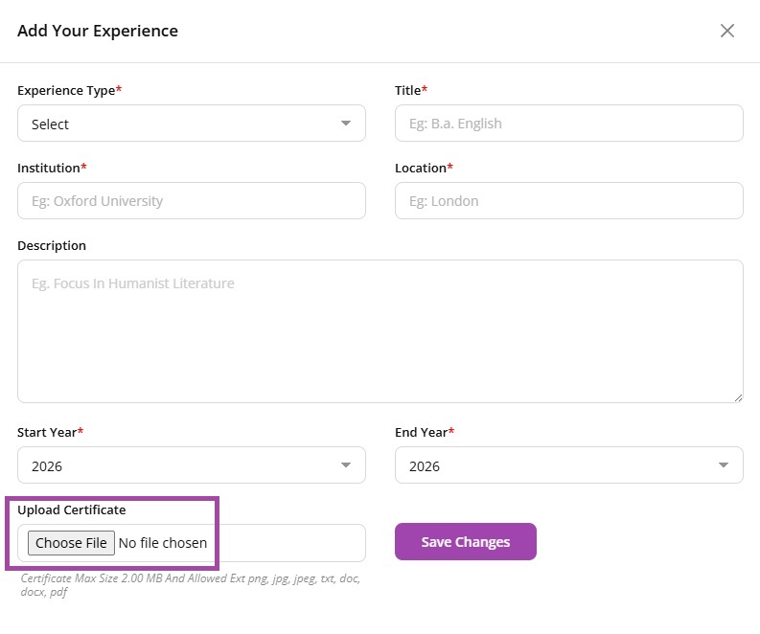
Task: Open the End Year dropdown
Action: pos(568,465)
